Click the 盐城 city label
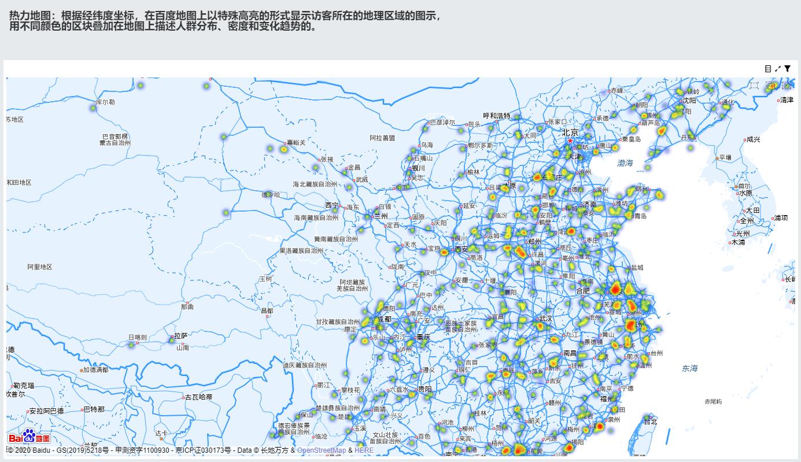The width and height of the screenshot is (801, 462). tap(637, 268)
